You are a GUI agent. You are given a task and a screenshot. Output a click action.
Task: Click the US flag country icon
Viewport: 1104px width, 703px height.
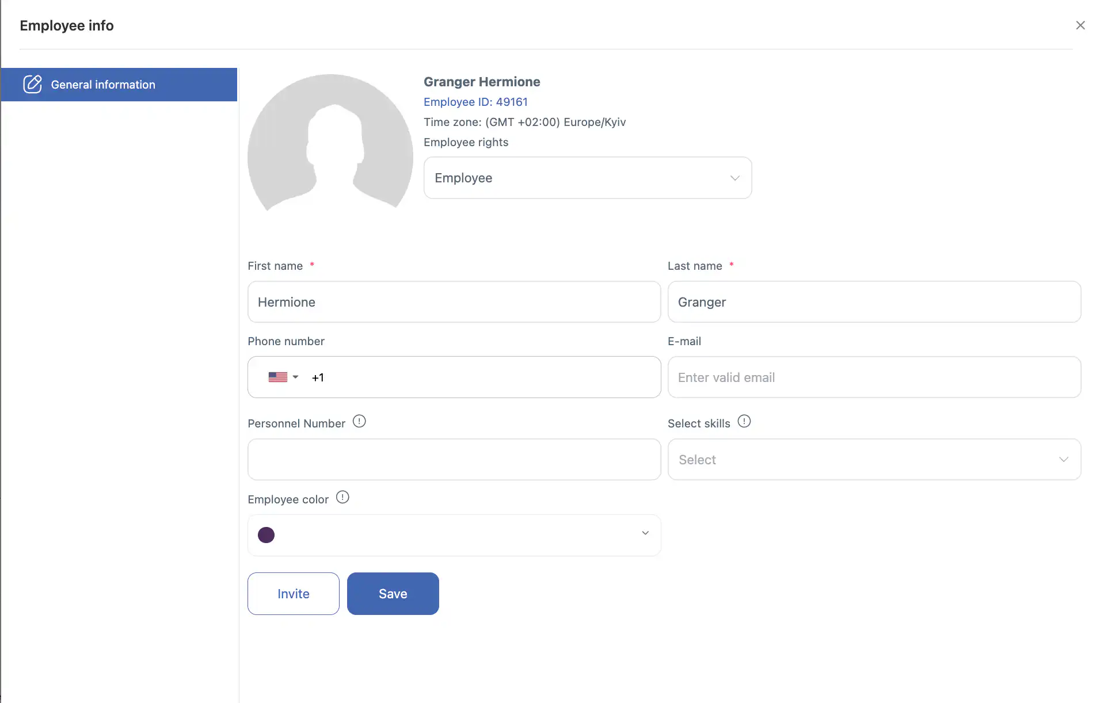(x=277, y=377)
